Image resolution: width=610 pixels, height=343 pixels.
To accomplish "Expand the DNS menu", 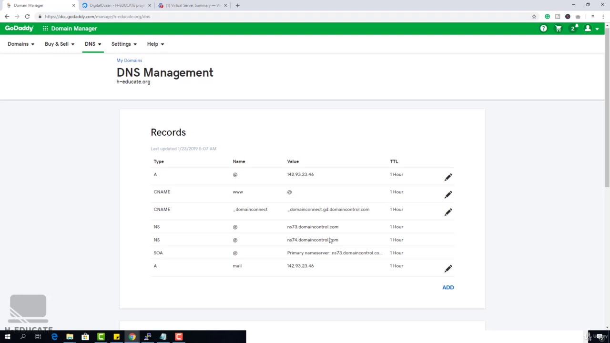I will [x=93, y=44].
